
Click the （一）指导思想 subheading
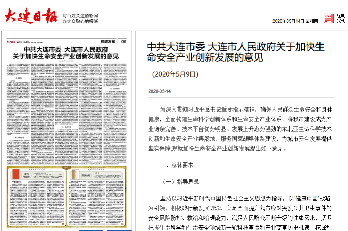coord(181,182)
